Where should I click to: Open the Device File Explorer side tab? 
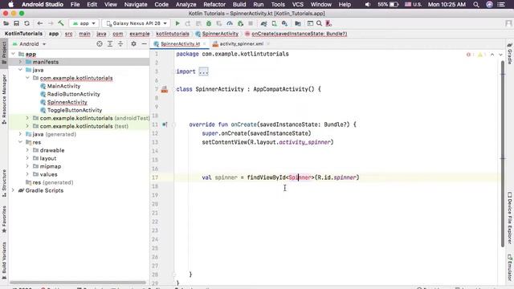click(509, 218)
